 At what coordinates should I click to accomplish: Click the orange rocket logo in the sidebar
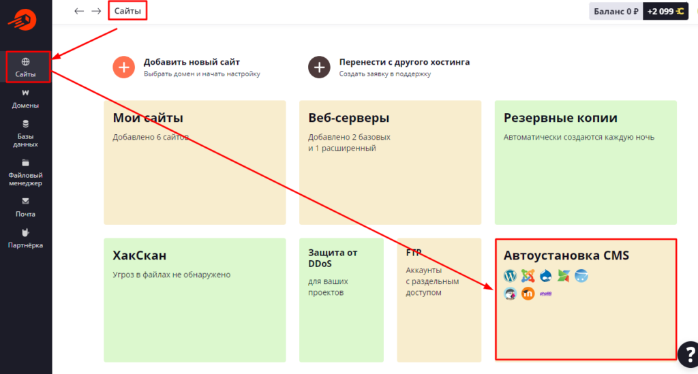pos(22,20)
